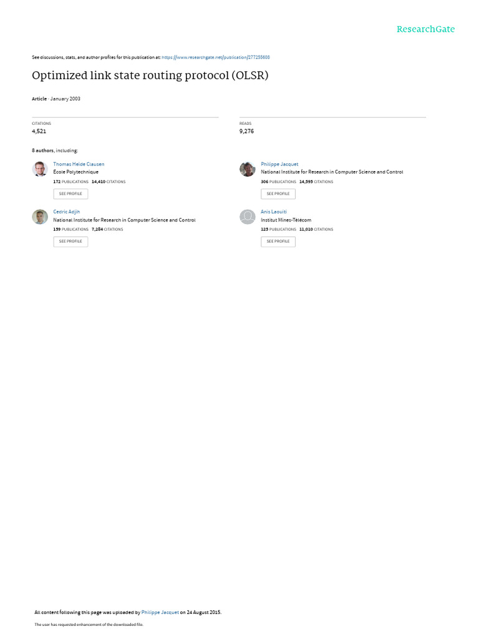479x639 pixels.
Task: Click See Profile button under Thomas Heide Clausen
Action: [70, 194]
